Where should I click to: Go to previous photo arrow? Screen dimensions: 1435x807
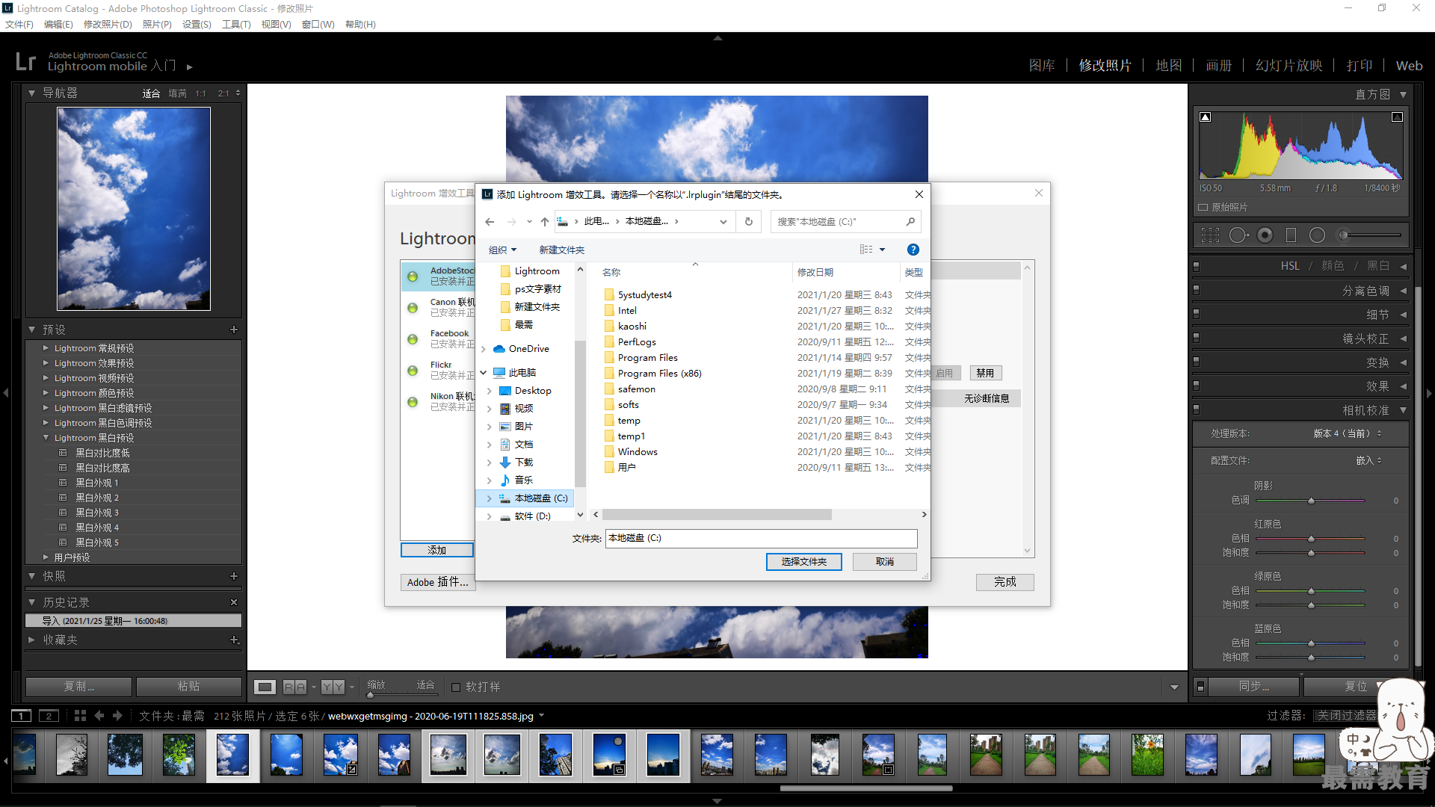tap(99, 716)
